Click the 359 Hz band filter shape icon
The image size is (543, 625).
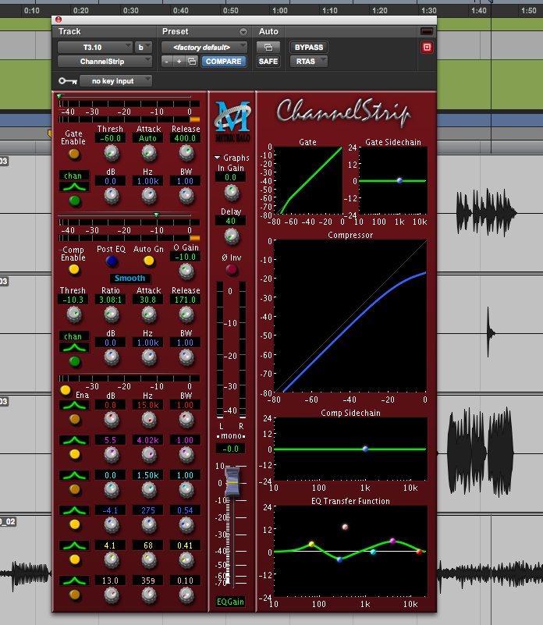click(74, 581)
